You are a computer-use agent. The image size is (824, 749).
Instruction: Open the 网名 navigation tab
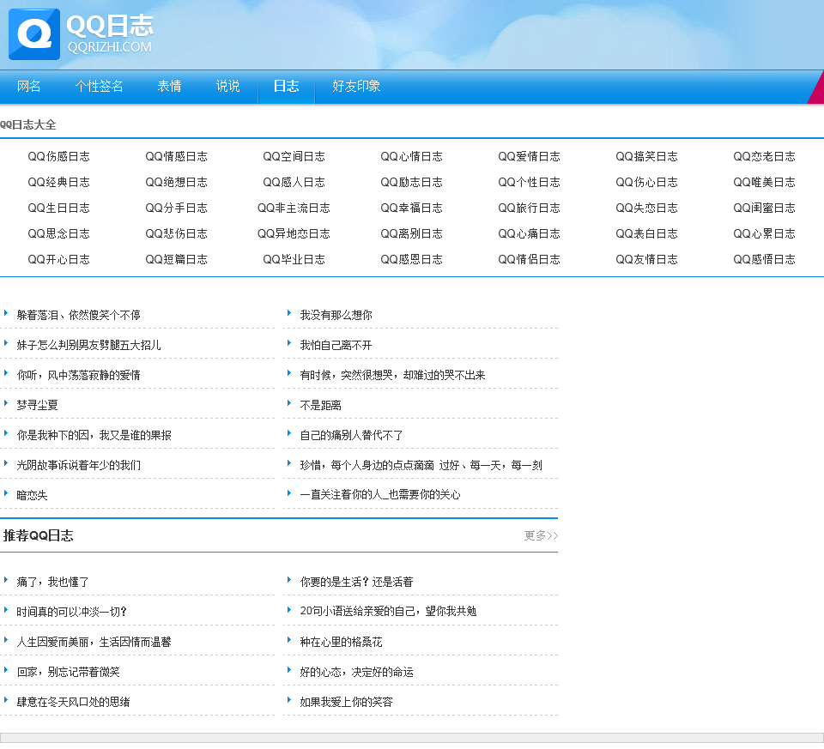tap(29, 87)
